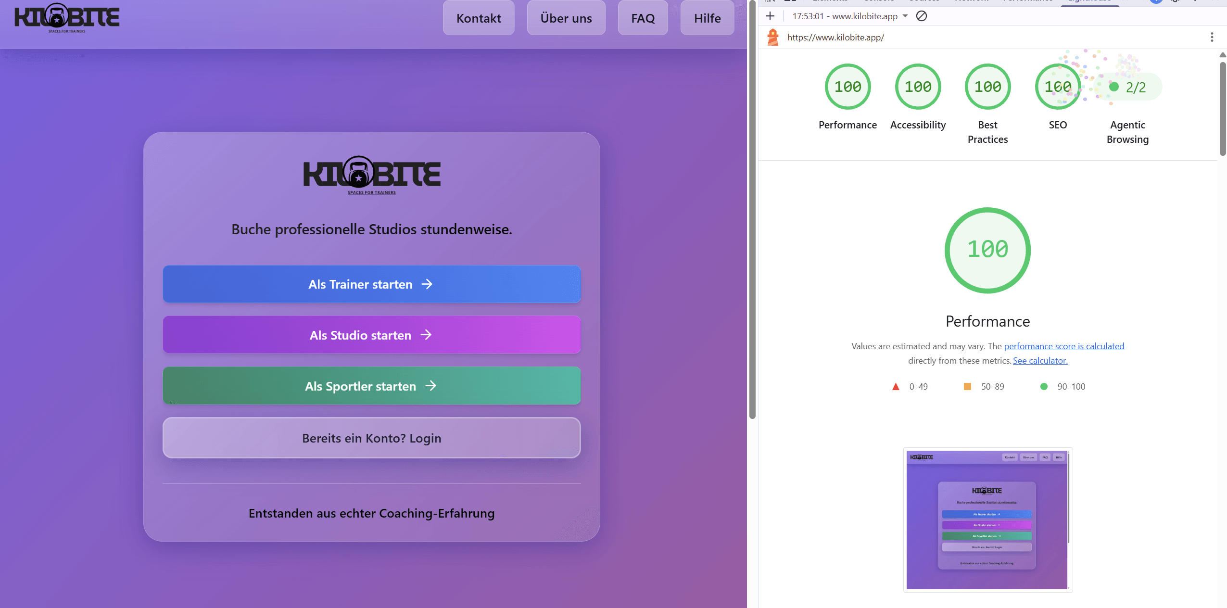Click the 90–100 green circle legend entry
This screenshot has height=608, width=1227.
click(1063, 387)
